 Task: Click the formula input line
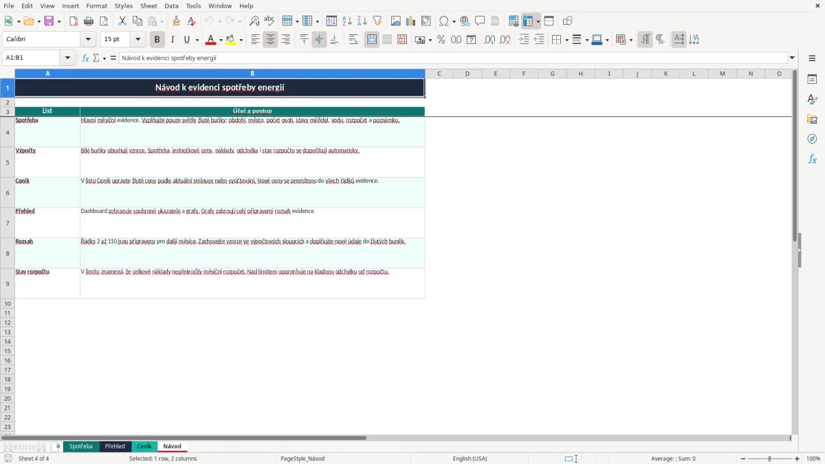pos(453,58)
